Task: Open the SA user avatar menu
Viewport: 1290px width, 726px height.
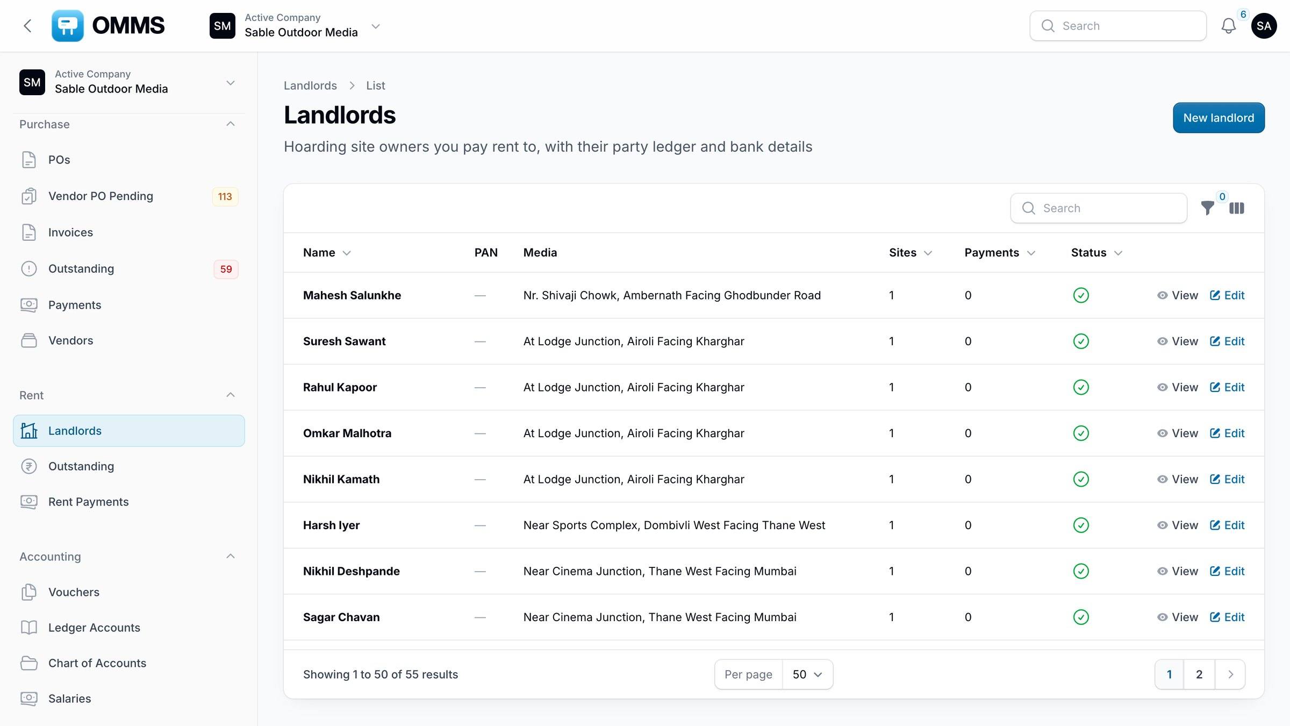Action: tap(1264, 26)
